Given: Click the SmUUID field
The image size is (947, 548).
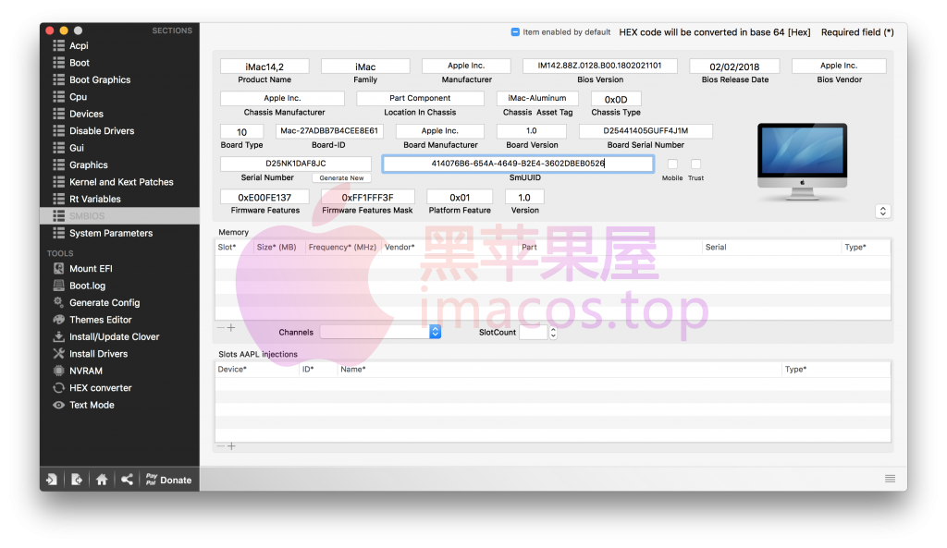Looking at the screenshot, I should tap(518, 164).
